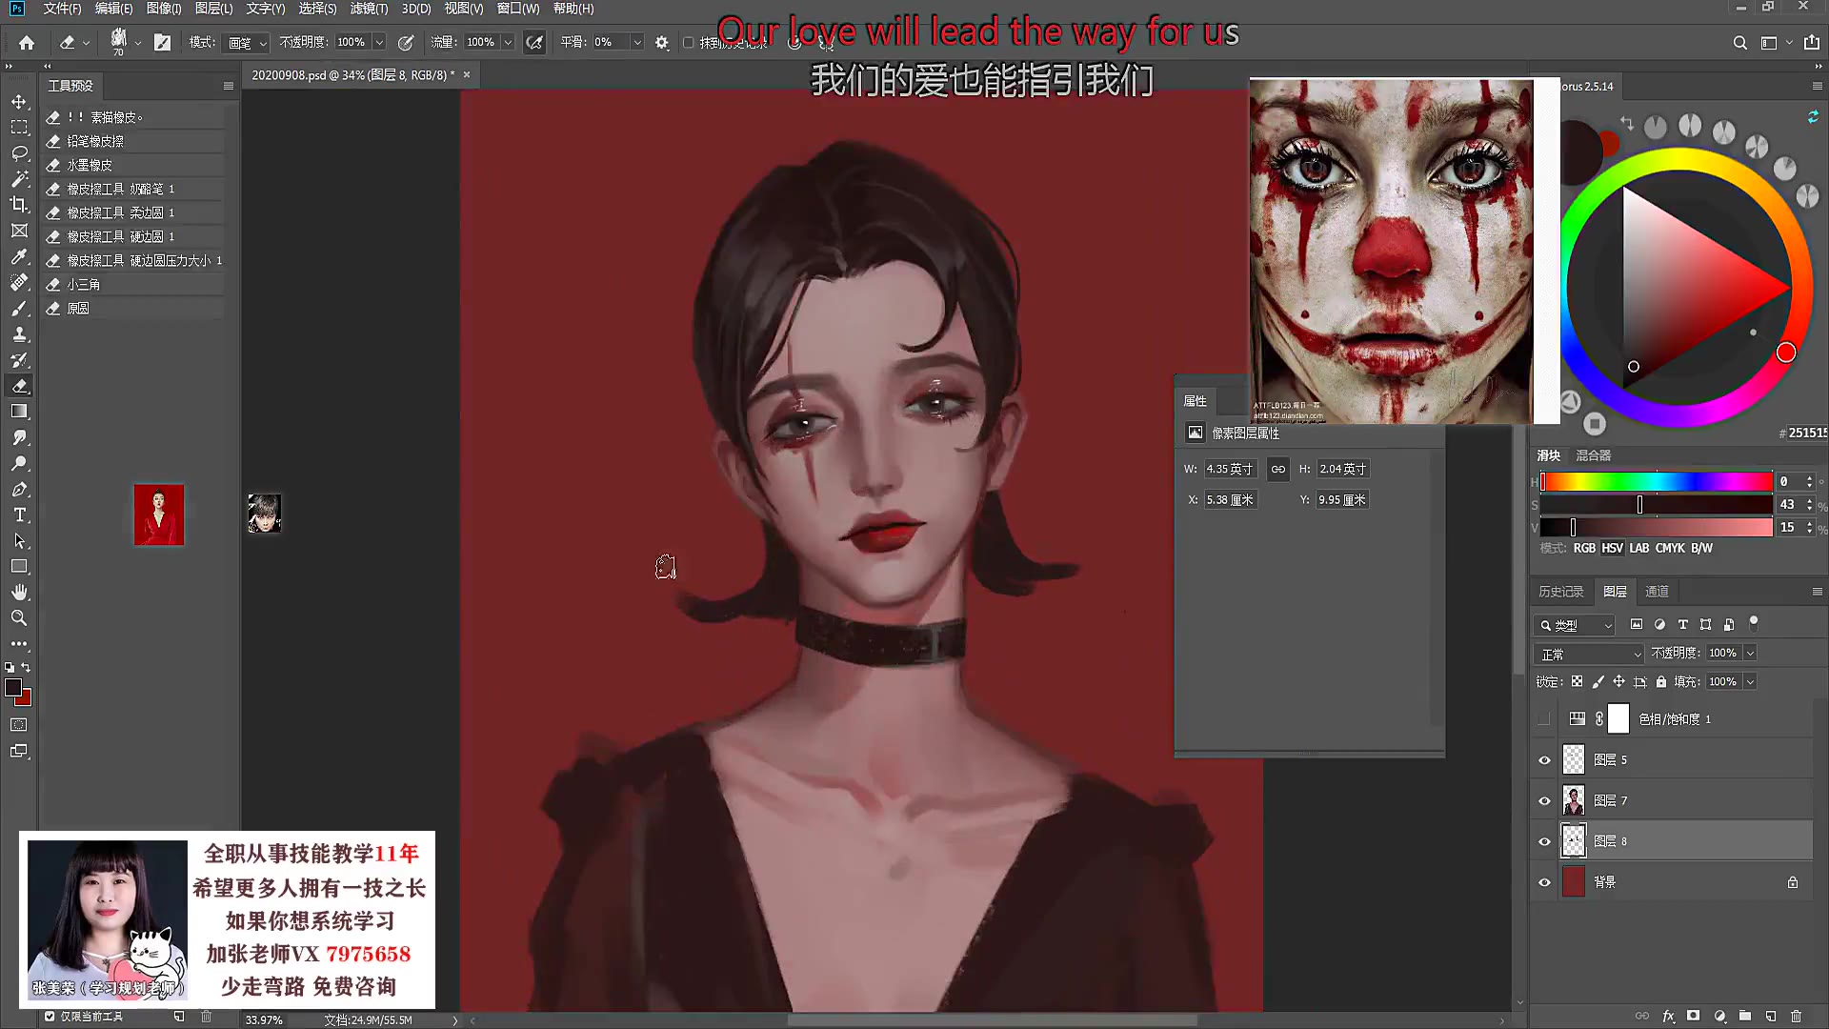The width and height of the screenshot is (1829, 1029).
Task: Hide layer 图层 8
Action: (x=1544, y=841)
